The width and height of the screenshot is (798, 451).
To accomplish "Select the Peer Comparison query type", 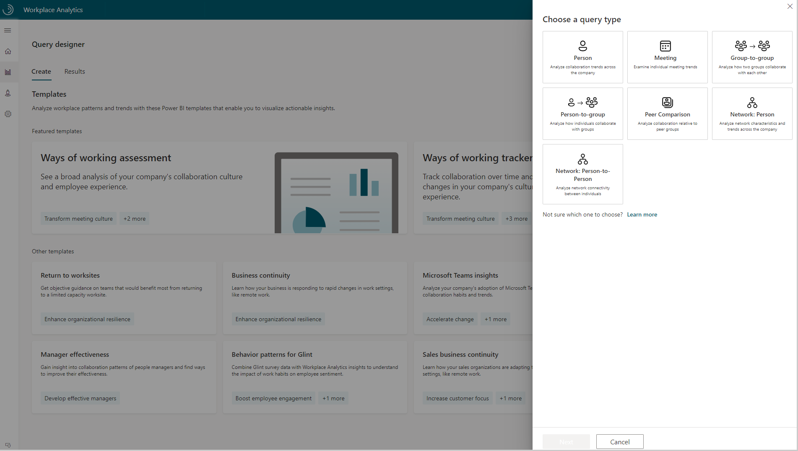I will tap(667, 113).
